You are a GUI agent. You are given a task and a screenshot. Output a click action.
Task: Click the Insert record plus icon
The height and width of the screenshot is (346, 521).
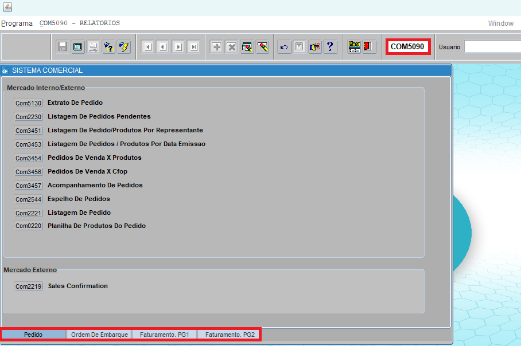click(x=216, y=47)
